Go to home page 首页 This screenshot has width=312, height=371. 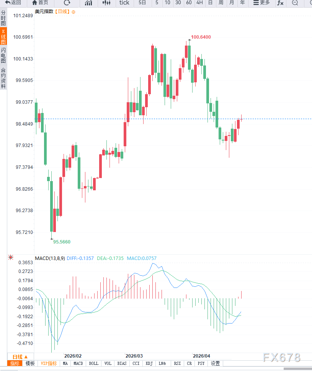(40, 3)
